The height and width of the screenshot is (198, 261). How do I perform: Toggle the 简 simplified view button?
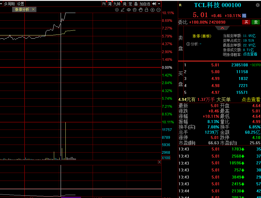110,4
